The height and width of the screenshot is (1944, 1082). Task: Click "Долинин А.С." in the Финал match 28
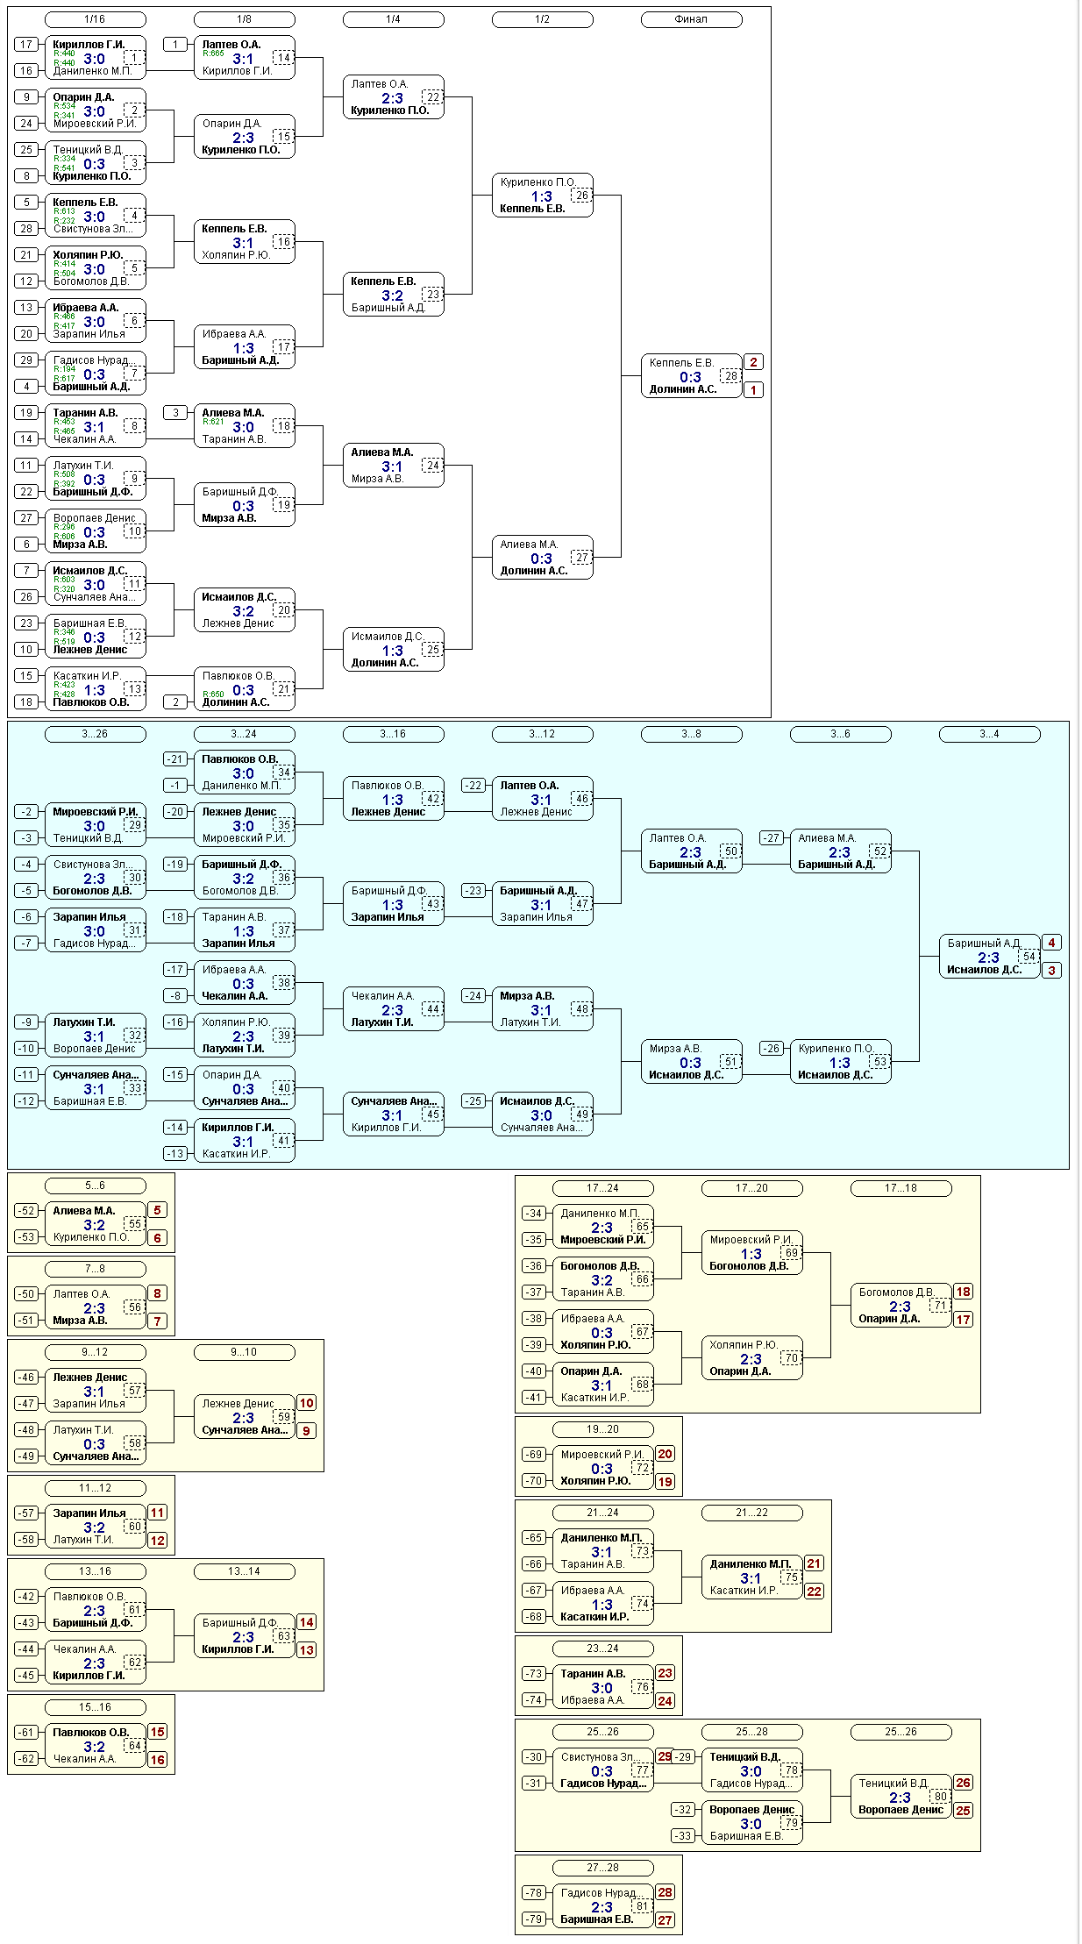pyautogui.click(x=682, y=389)
